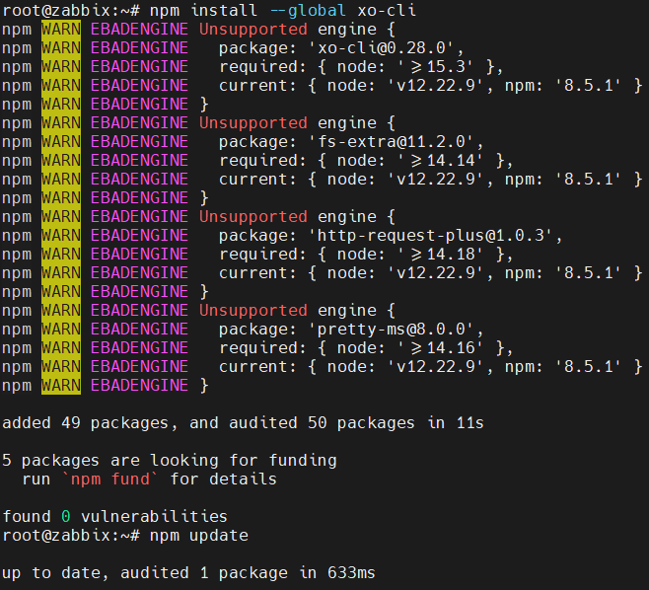Click the 'up to date, audited 1 package' line
649x590 pixels.
(188, 572)
